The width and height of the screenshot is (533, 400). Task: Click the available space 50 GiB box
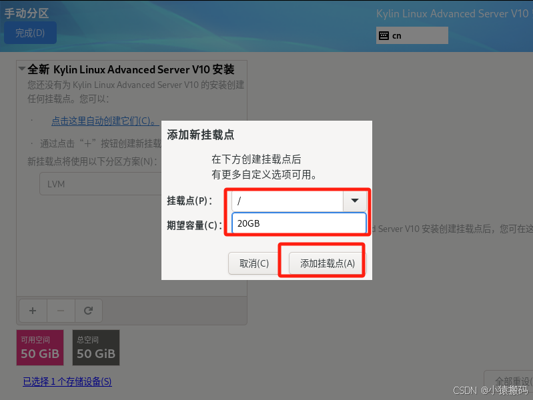pos(40,347)
